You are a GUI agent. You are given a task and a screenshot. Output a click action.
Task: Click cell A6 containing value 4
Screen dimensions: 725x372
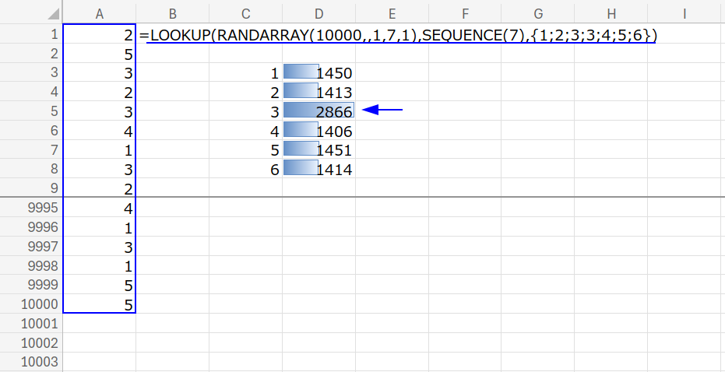coord(99,131)
